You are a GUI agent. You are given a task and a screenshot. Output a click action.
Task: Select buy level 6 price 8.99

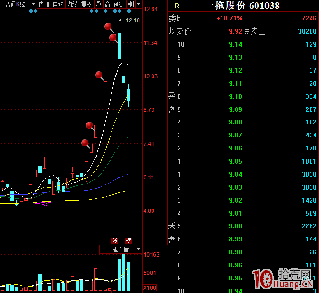236,239
